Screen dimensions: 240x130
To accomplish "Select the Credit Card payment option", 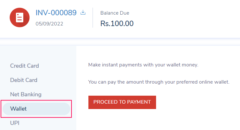I will point(25,66).
